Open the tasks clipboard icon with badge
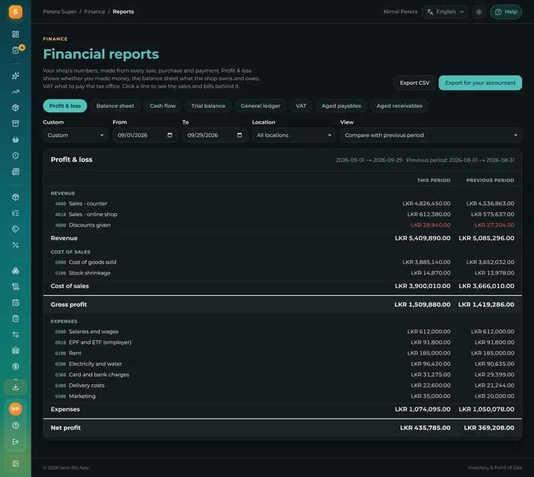The width and height of the screenshot is (534, 477). pos(15,50)
